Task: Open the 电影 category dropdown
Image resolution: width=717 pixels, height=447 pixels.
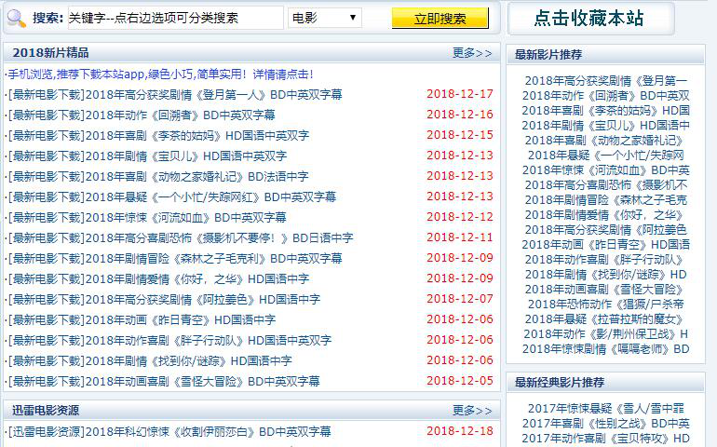Action: pos(324,18)
